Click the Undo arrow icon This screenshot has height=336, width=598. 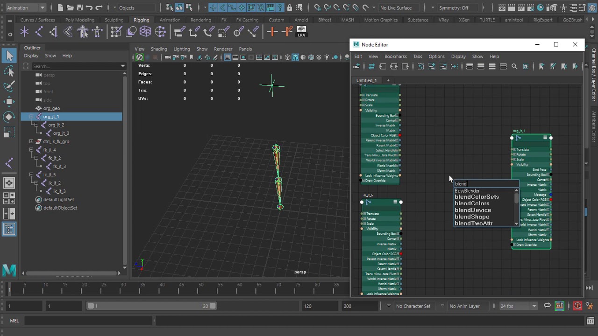pos(89,7)
